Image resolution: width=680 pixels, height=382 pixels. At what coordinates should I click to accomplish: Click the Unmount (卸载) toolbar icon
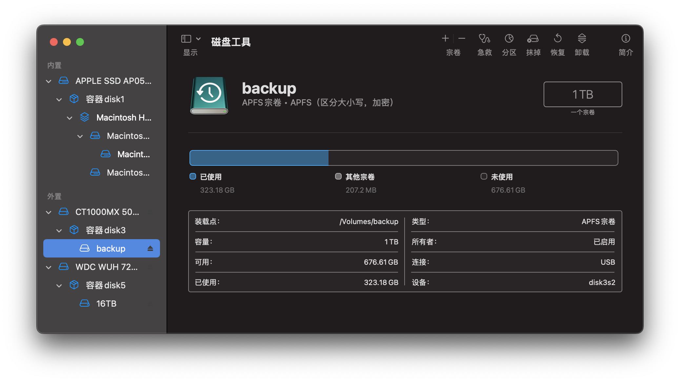[582, 39]
